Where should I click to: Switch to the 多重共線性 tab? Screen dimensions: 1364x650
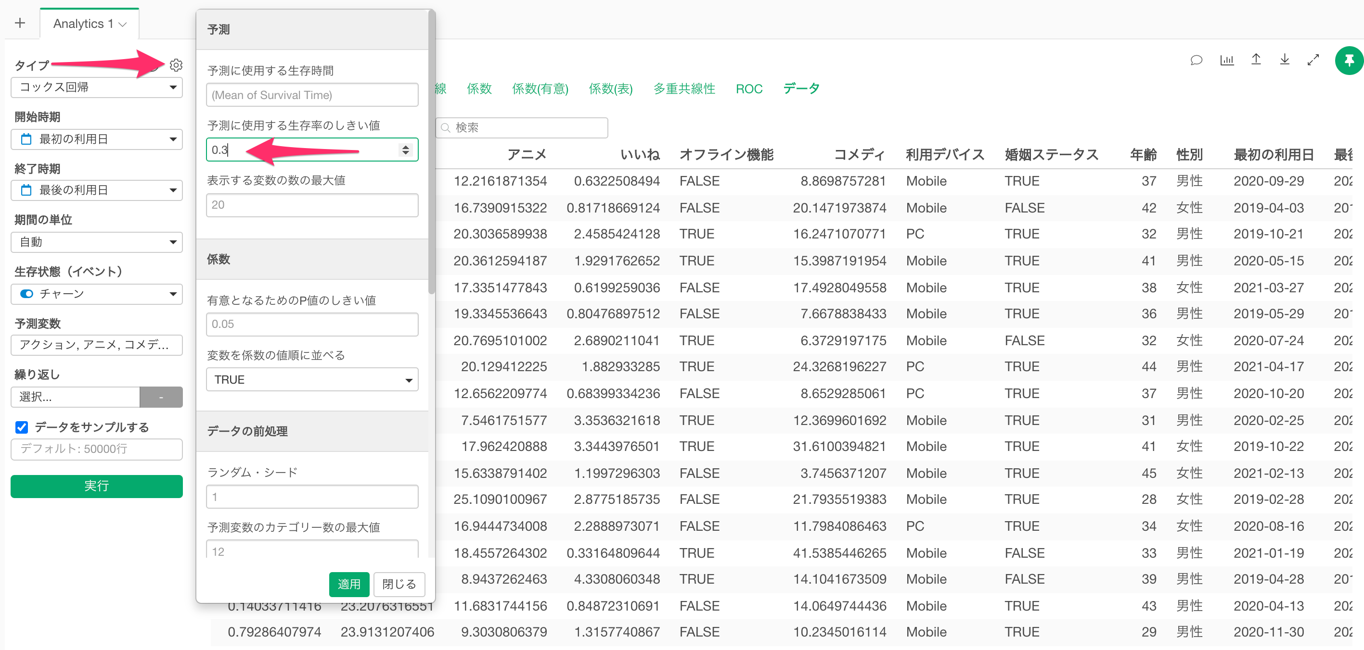[x=683, y=88]
